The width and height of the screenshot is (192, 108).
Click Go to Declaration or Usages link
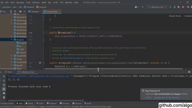coord(167,94)
